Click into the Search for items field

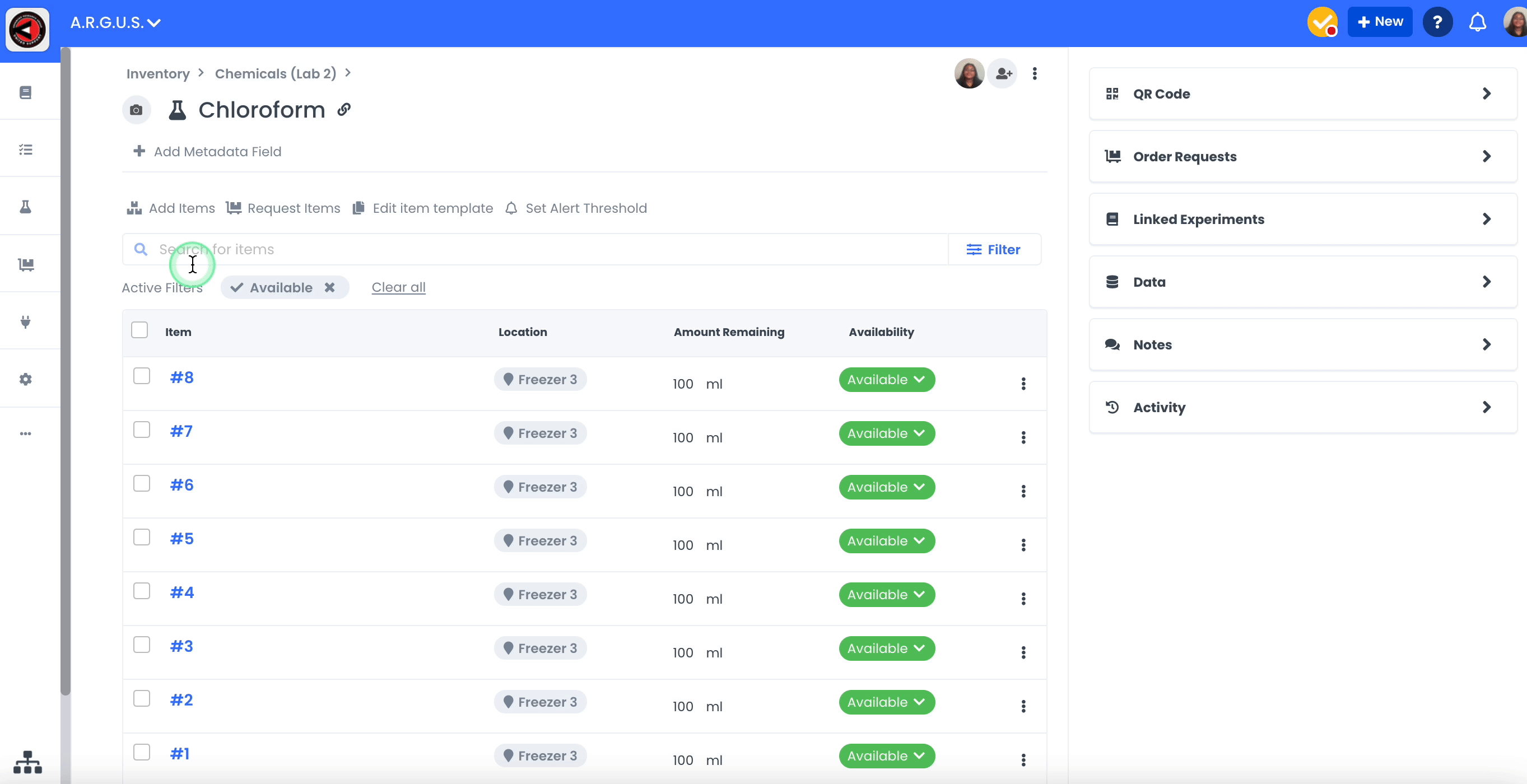(533, 250)
